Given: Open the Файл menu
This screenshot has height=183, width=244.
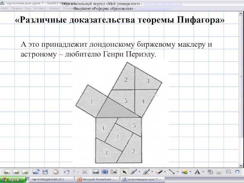Looking at the screenshot, I should coord(4,9).
